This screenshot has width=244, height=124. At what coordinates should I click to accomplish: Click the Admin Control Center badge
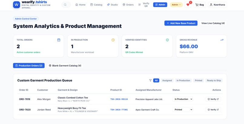coord(26,19)
